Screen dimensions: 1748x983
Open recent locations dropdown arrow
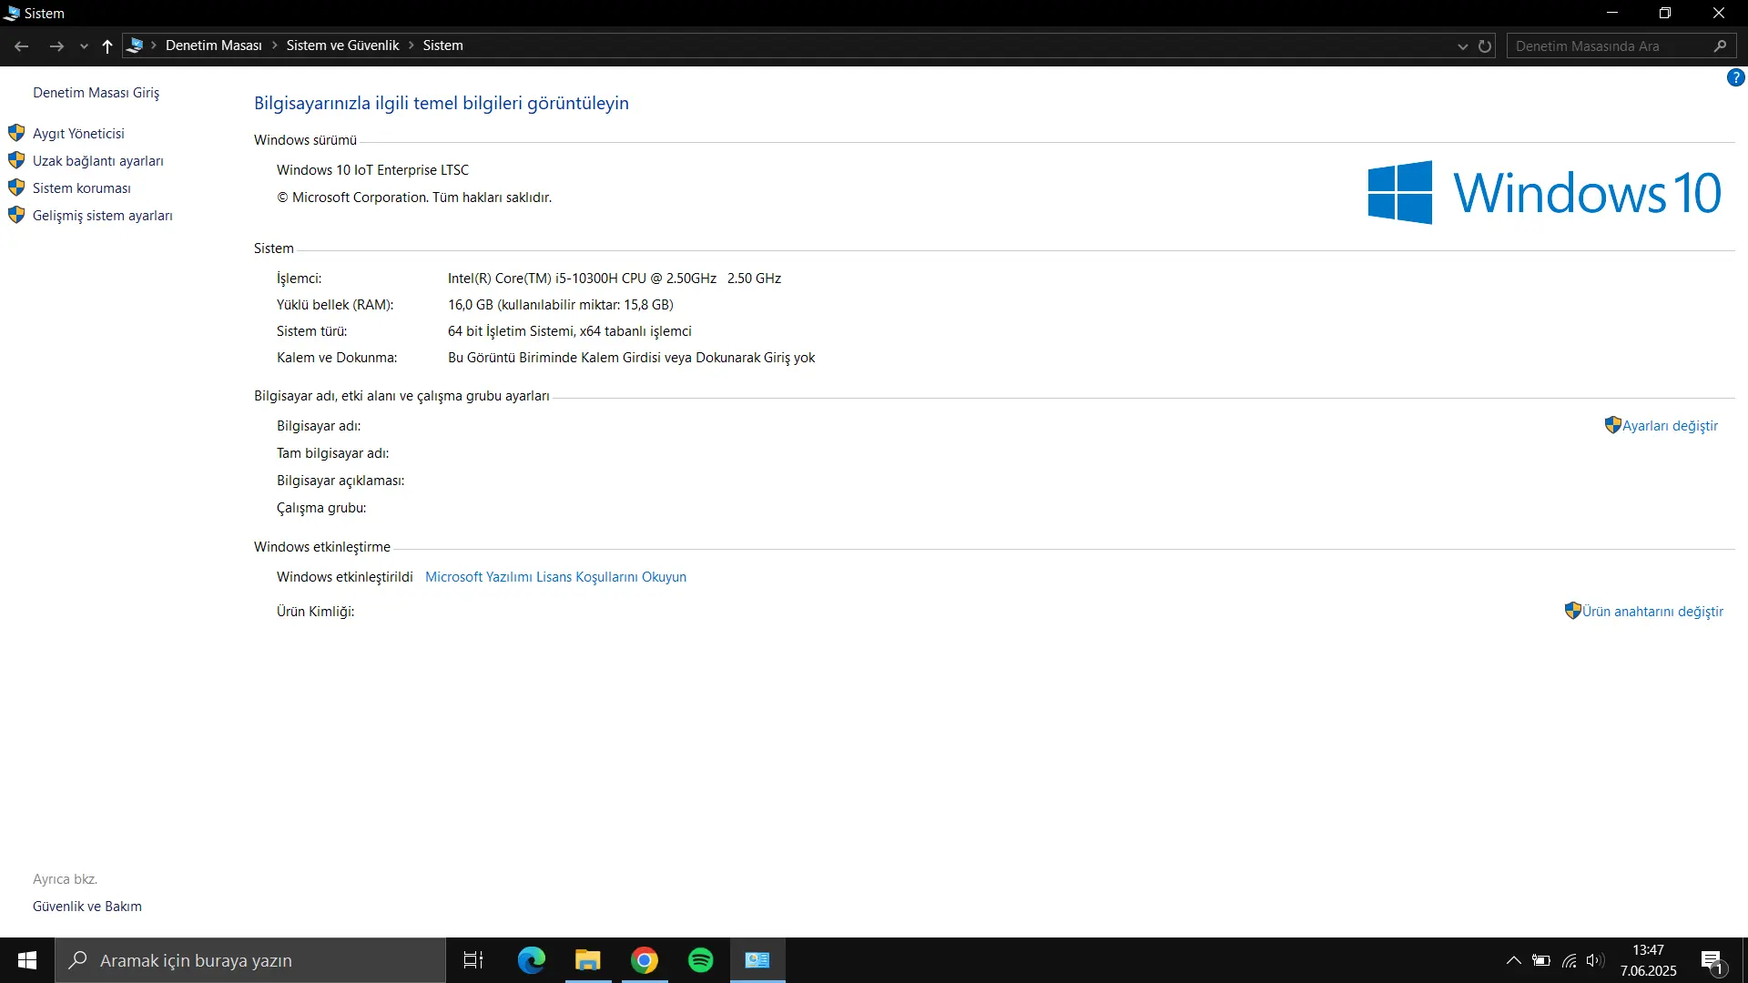click(84, 46)
